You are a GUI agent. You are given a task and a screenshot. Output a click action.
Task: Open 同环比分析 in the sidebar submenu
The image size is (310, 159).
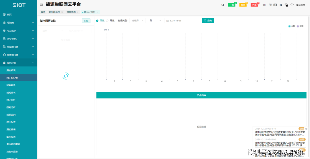[x=19, y=78]
